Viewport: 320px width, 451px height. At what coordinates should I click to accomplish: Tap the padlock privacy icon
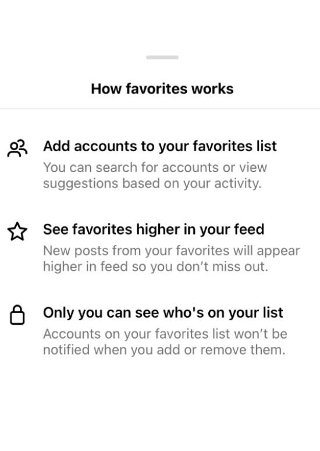[x=17, y=315]
